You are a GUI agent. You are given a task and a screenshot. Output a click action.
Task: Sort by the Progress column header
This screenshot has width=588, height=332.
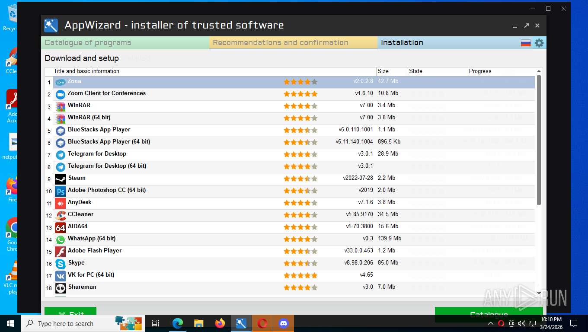[x=502, y=71]
